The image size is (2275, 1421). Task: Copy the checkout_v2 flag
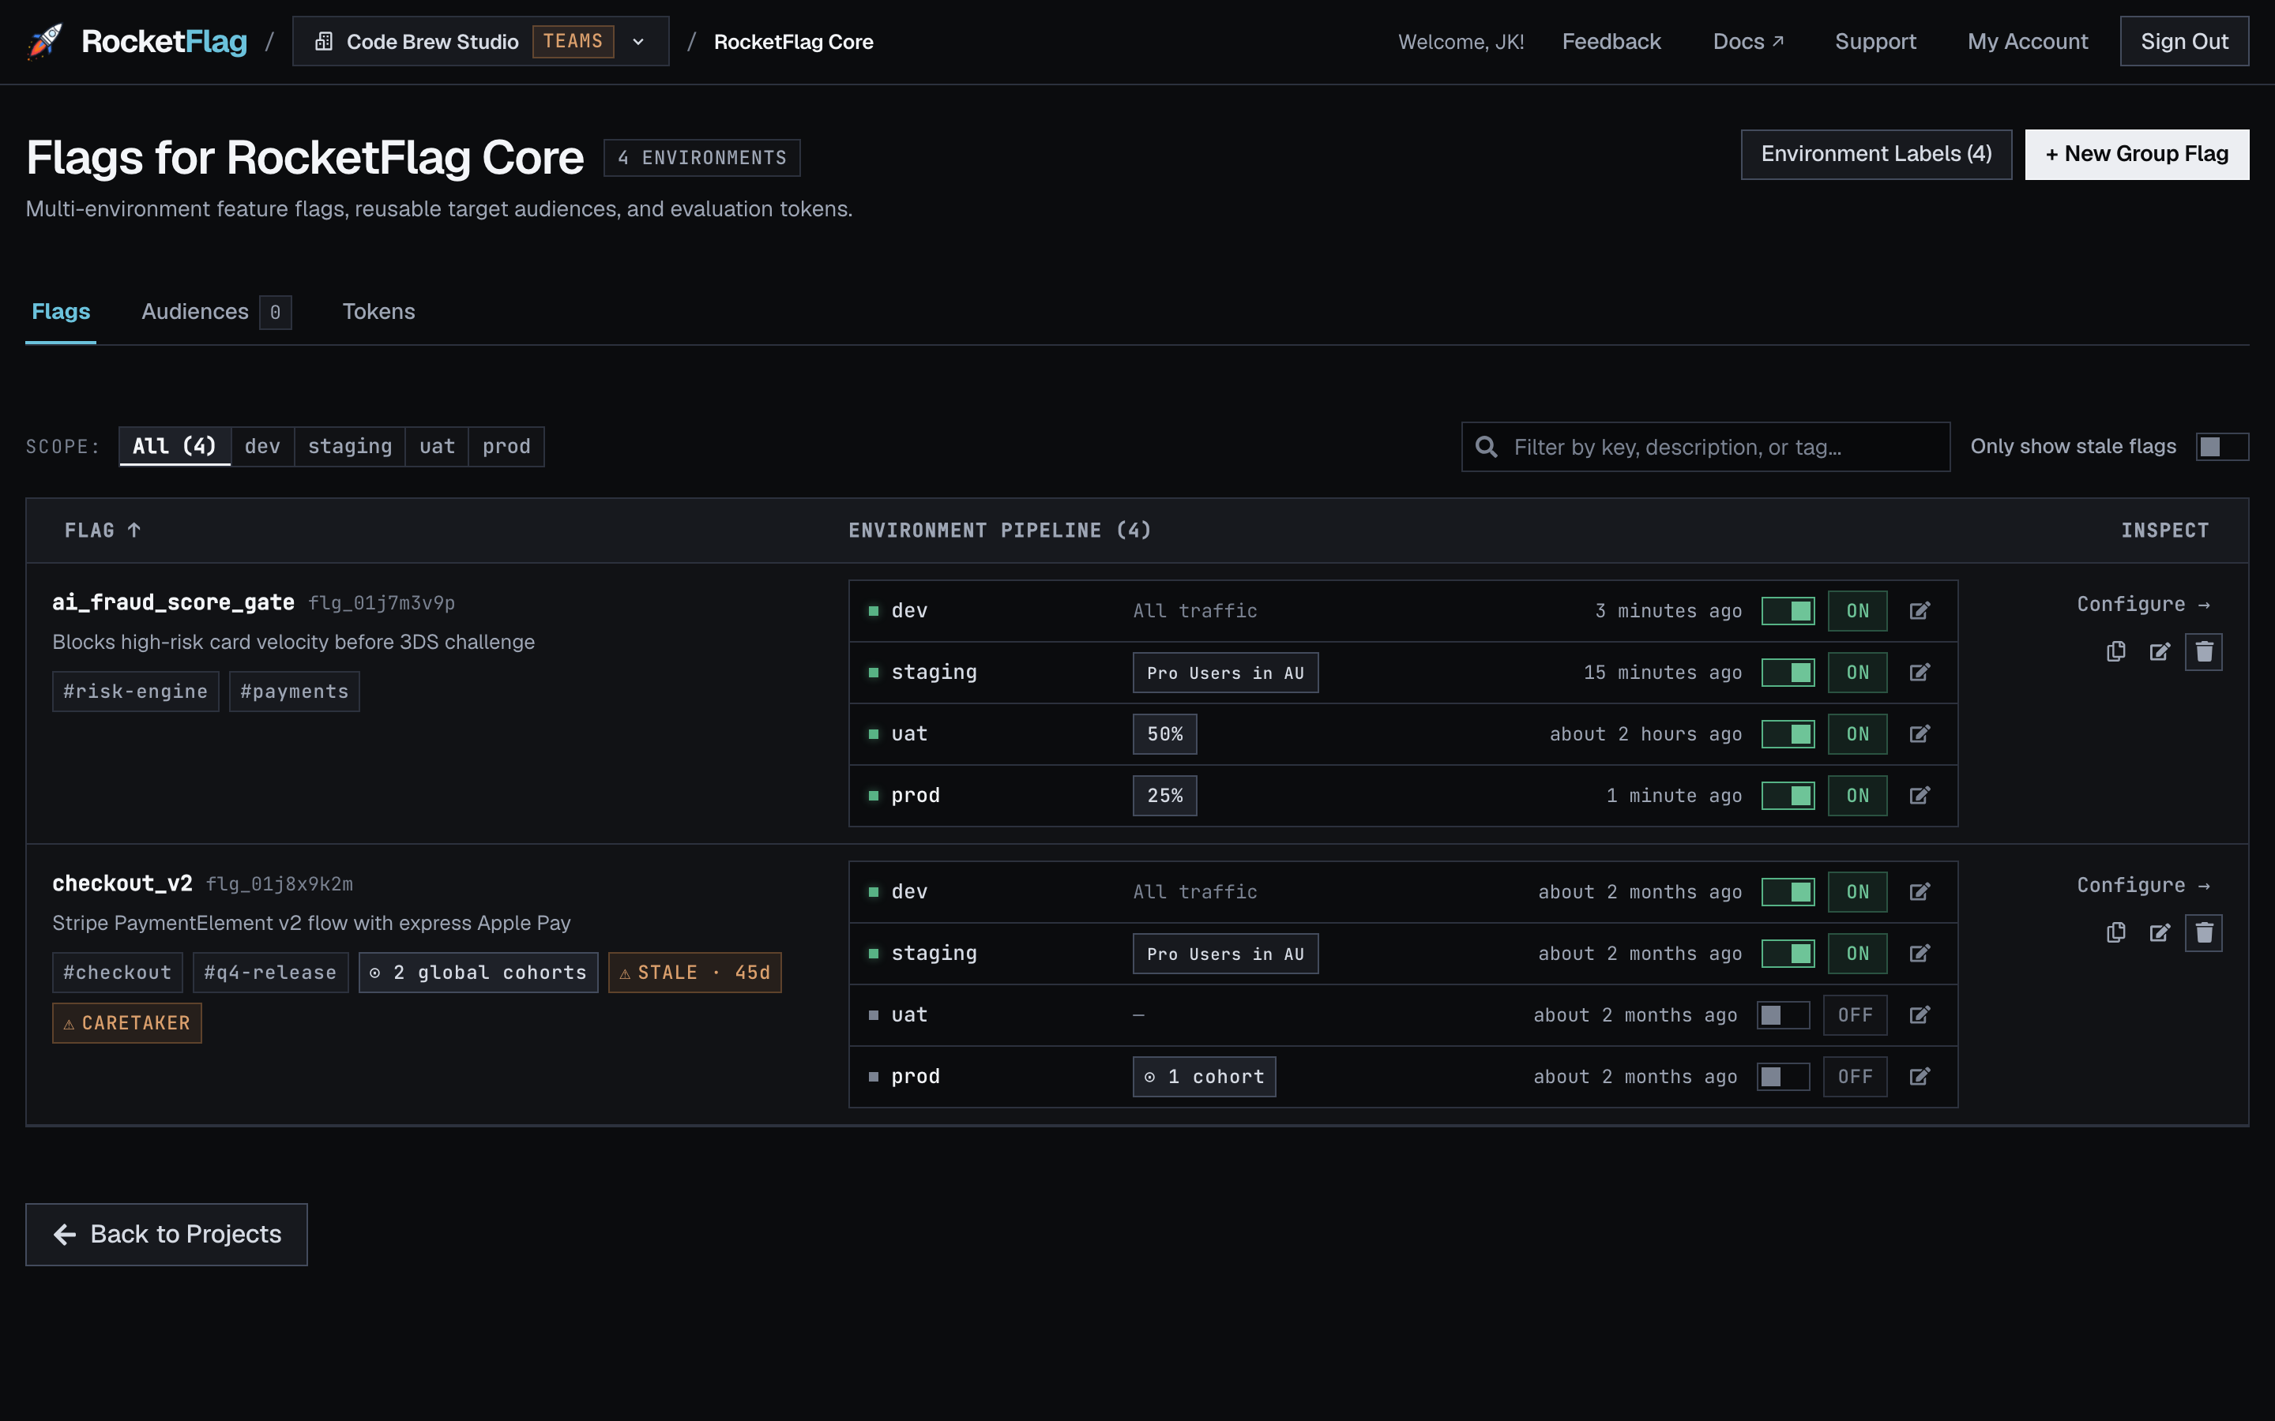[x=2116, y=932]
